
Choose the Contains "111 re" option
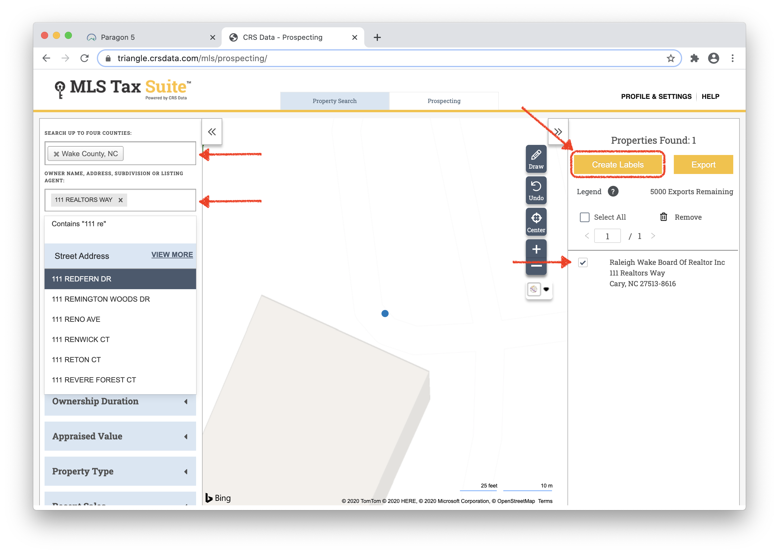coord(120,224)
